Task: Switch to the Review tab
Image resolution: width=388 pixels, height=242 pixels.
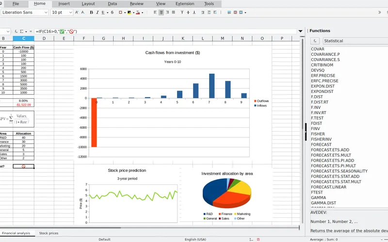Action: tap(137, 4)
